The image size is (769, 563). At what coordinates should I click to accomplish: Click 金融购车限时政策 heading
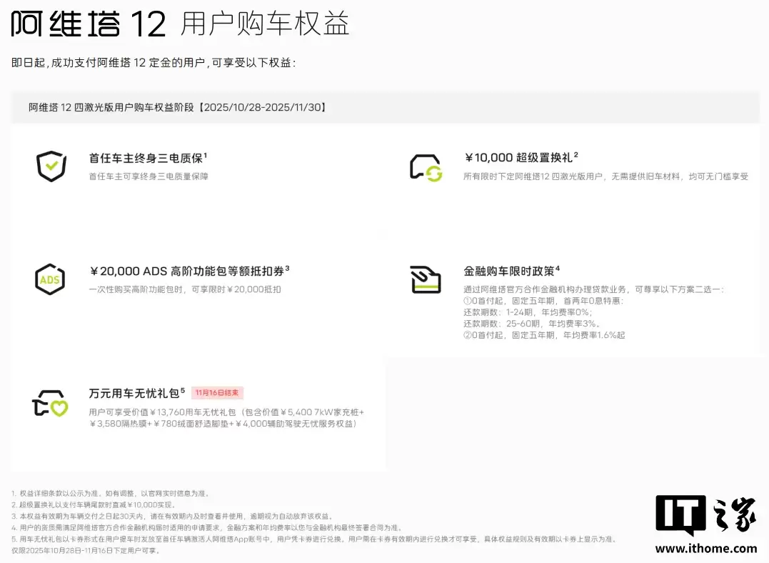click(508, 271)
